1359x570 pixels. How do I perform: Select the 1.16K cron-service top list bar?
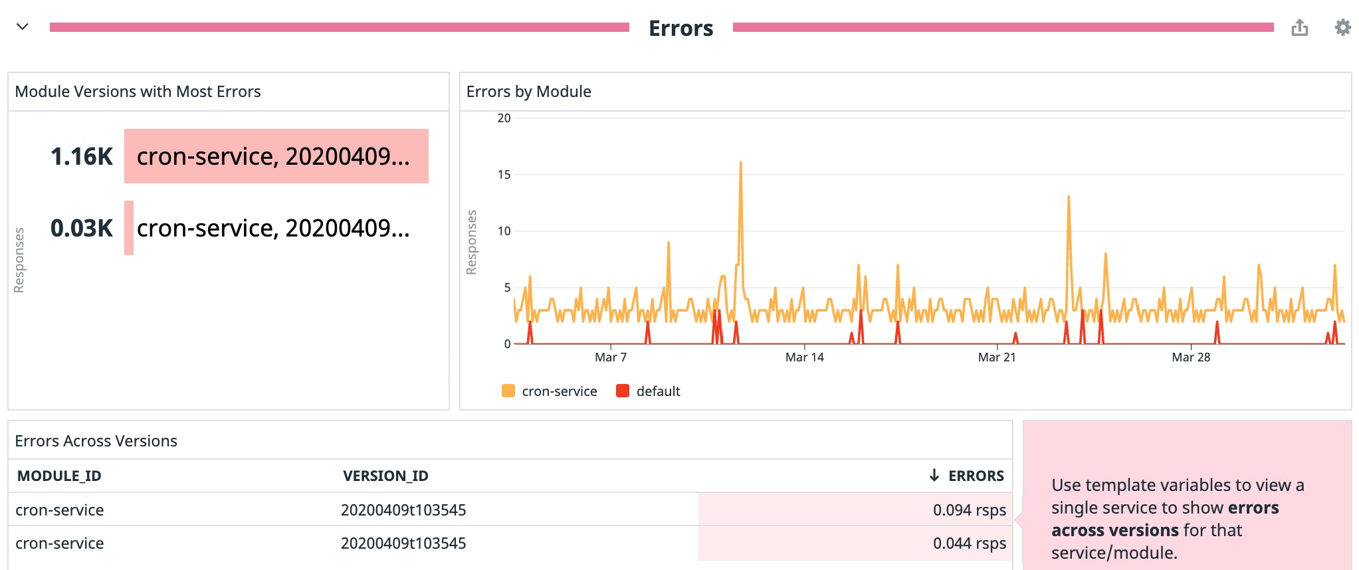point(276,157)
